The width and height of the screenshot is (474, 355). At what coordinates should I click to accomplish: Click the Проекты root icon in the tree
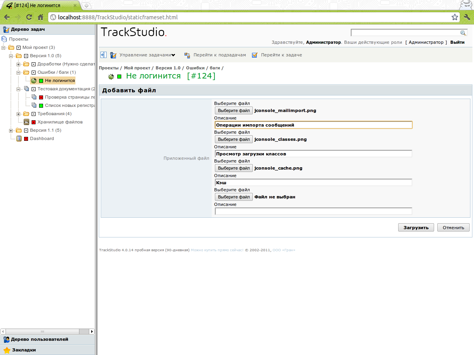(4, 39)
